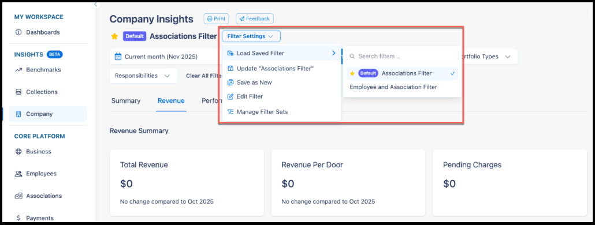Click the yellow star beside Default badge in header
Viewport: 595px width, 225px height.
pos(114,36)
